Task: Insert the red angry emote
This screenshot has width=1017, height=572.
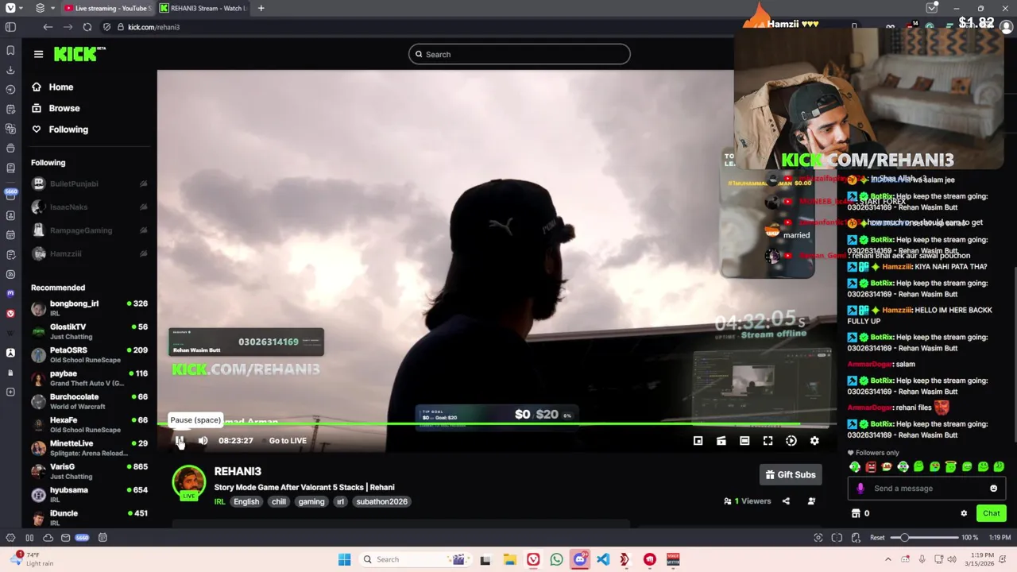Action: click(871, 467)
